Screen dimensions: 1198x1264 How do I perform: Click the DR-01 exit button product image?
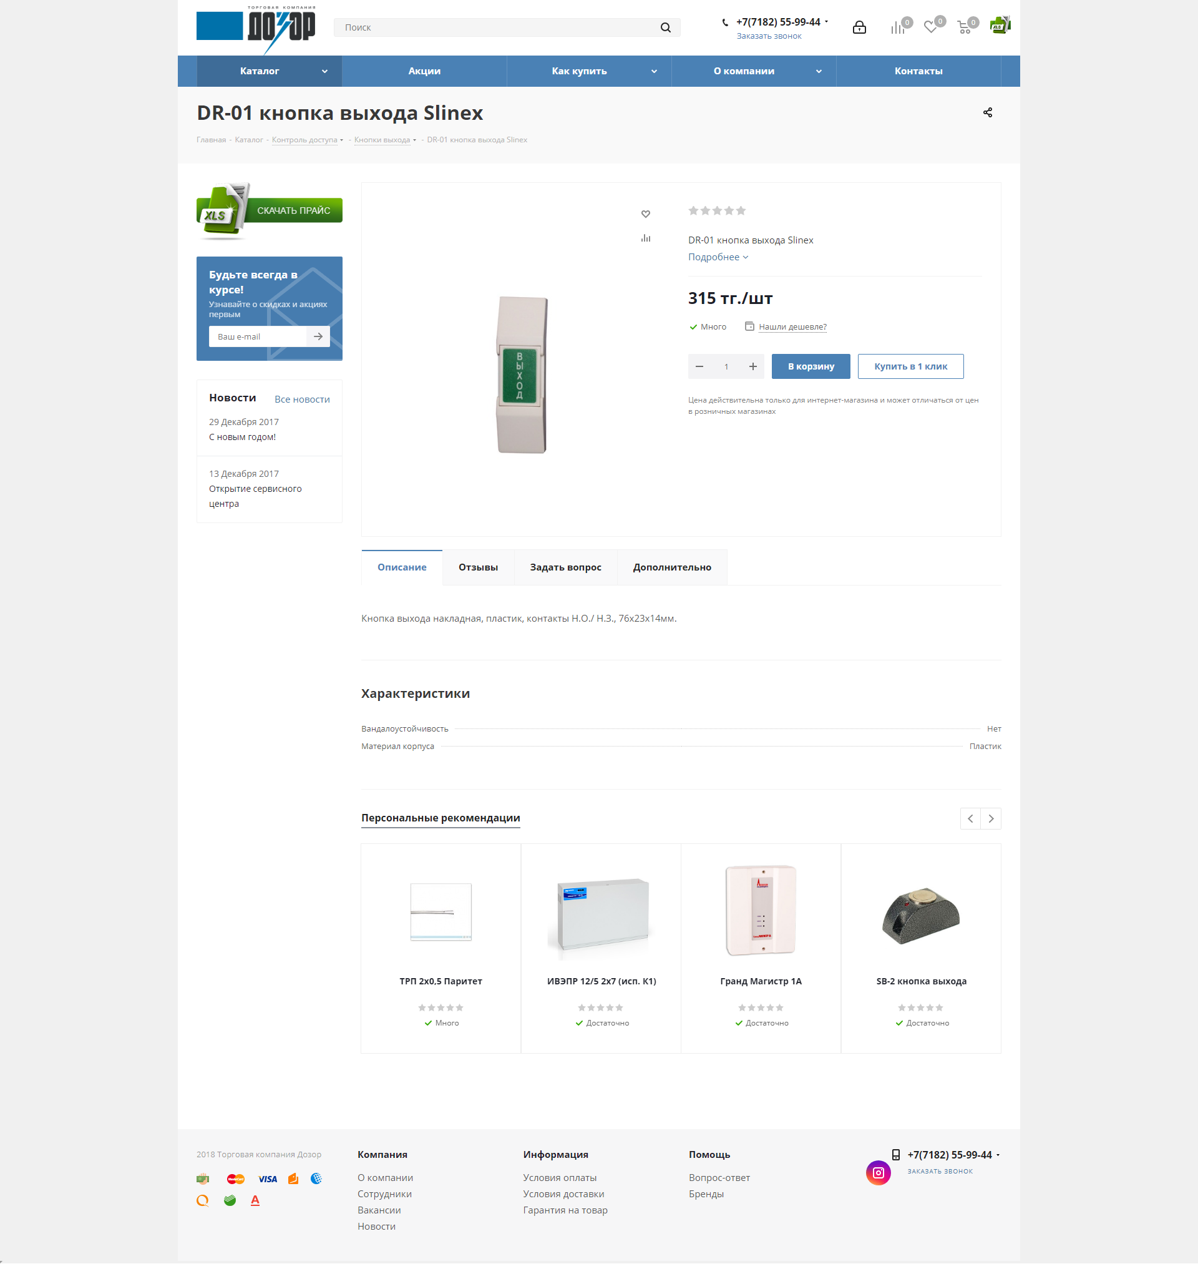(x=522, y=376)
